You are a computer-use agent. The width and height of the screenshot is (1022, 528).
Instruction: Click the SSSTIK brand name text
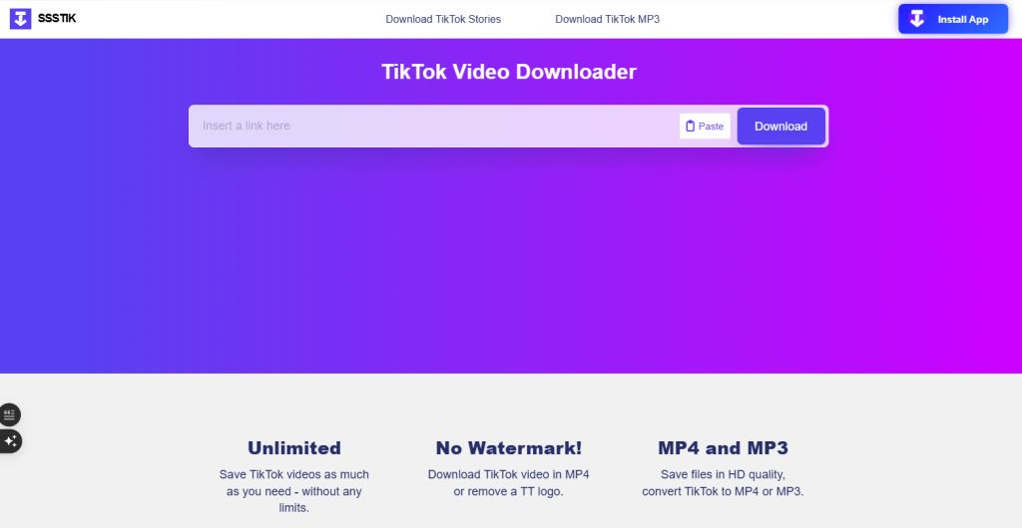pos(57,19)
